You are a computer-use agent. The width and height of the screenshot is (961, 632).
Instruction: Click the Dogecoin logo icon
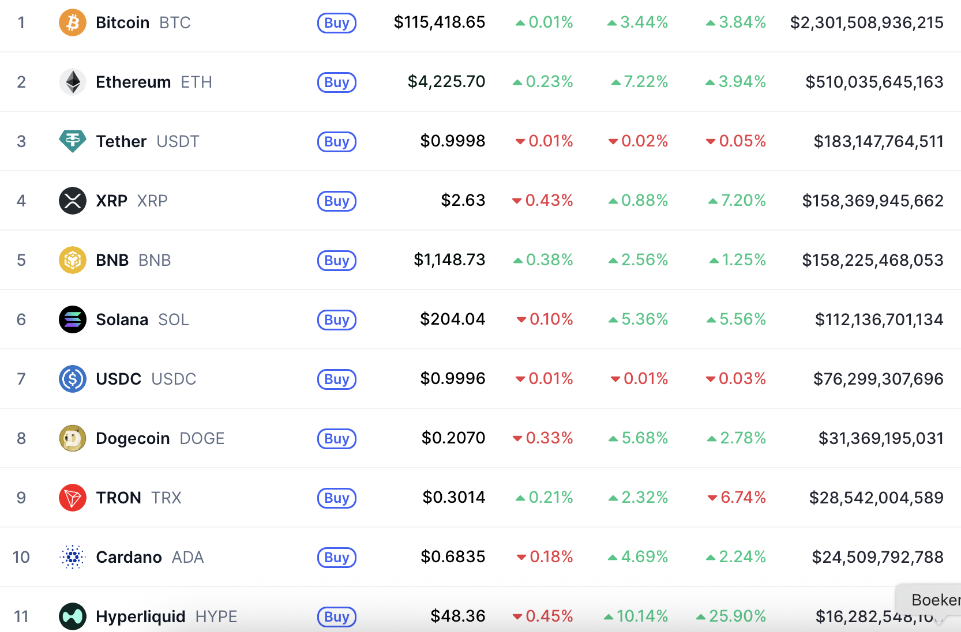pos(73,438)
